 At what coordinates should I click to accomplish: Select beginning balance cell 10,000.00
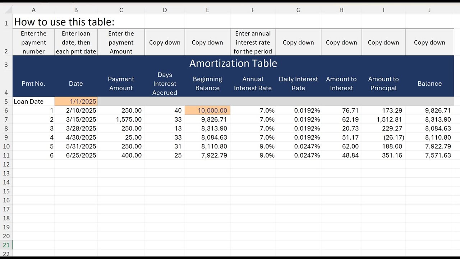(x=207, y=110)
